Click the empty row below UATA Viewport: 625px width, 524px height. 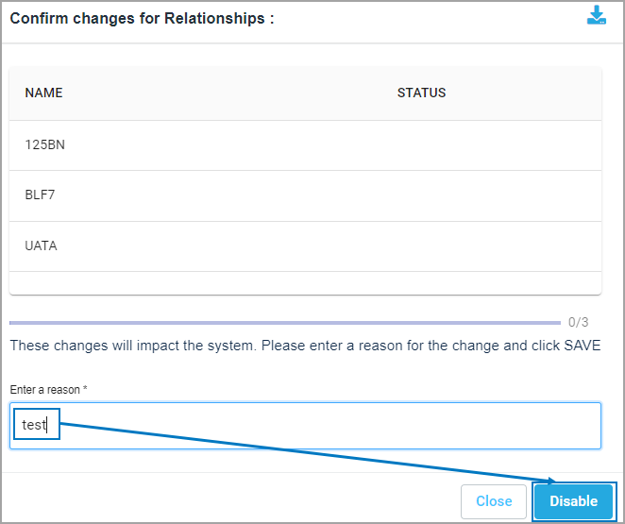(x=305, y=283)
